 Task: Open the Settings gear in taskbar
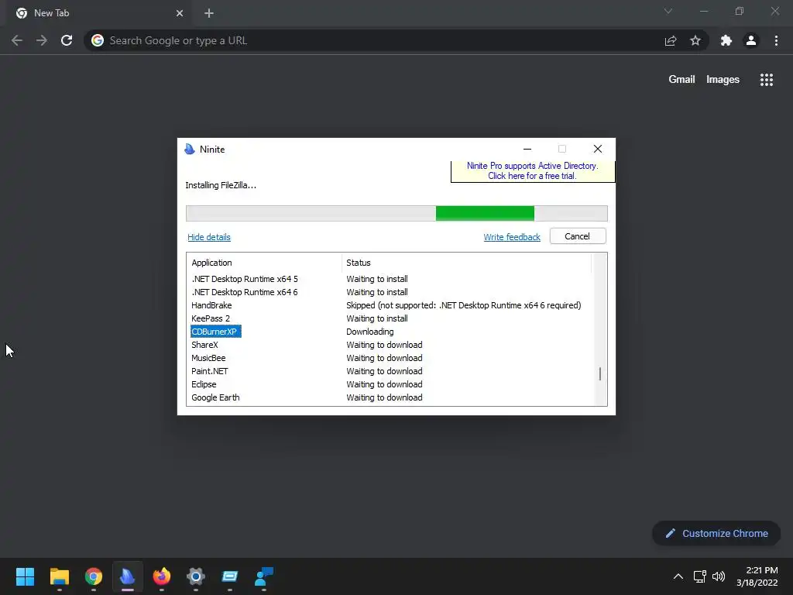click(x=196, y=576)
